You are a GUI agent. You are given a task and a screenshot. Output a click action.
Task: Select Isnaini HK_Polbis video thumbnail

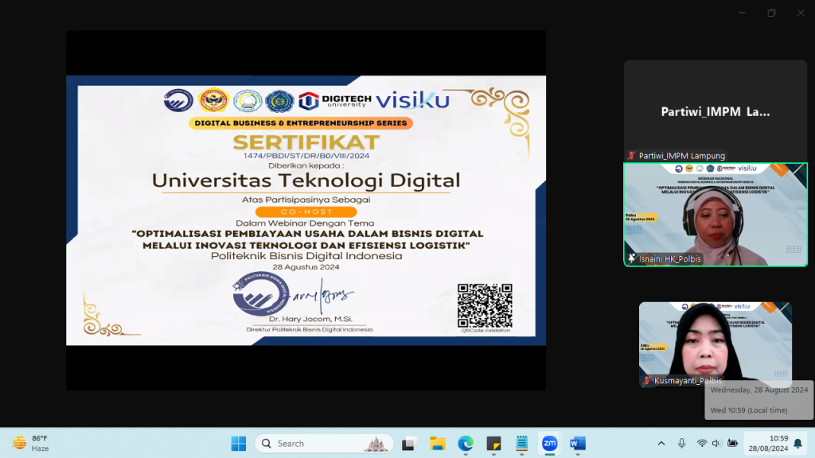(715, 214)
